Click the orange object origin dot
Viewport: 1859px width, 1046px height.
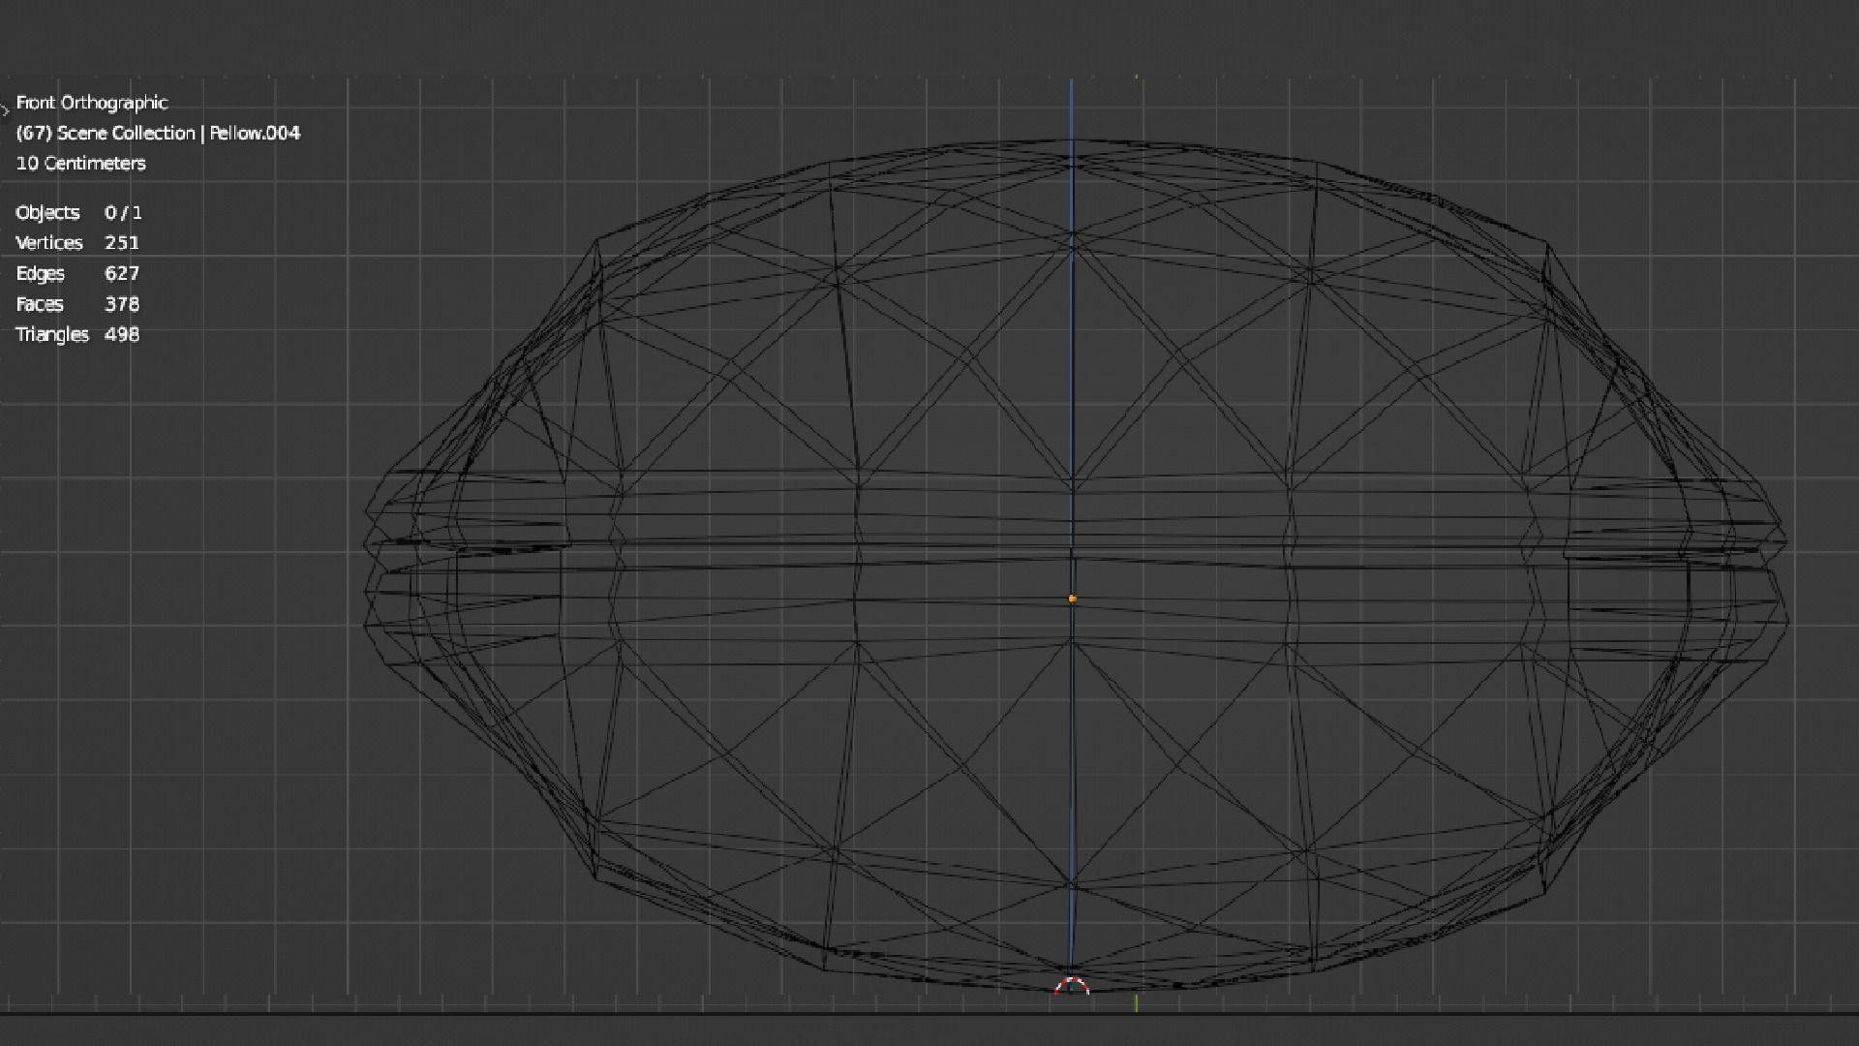pyautogui.click(x=1072, y=599)
